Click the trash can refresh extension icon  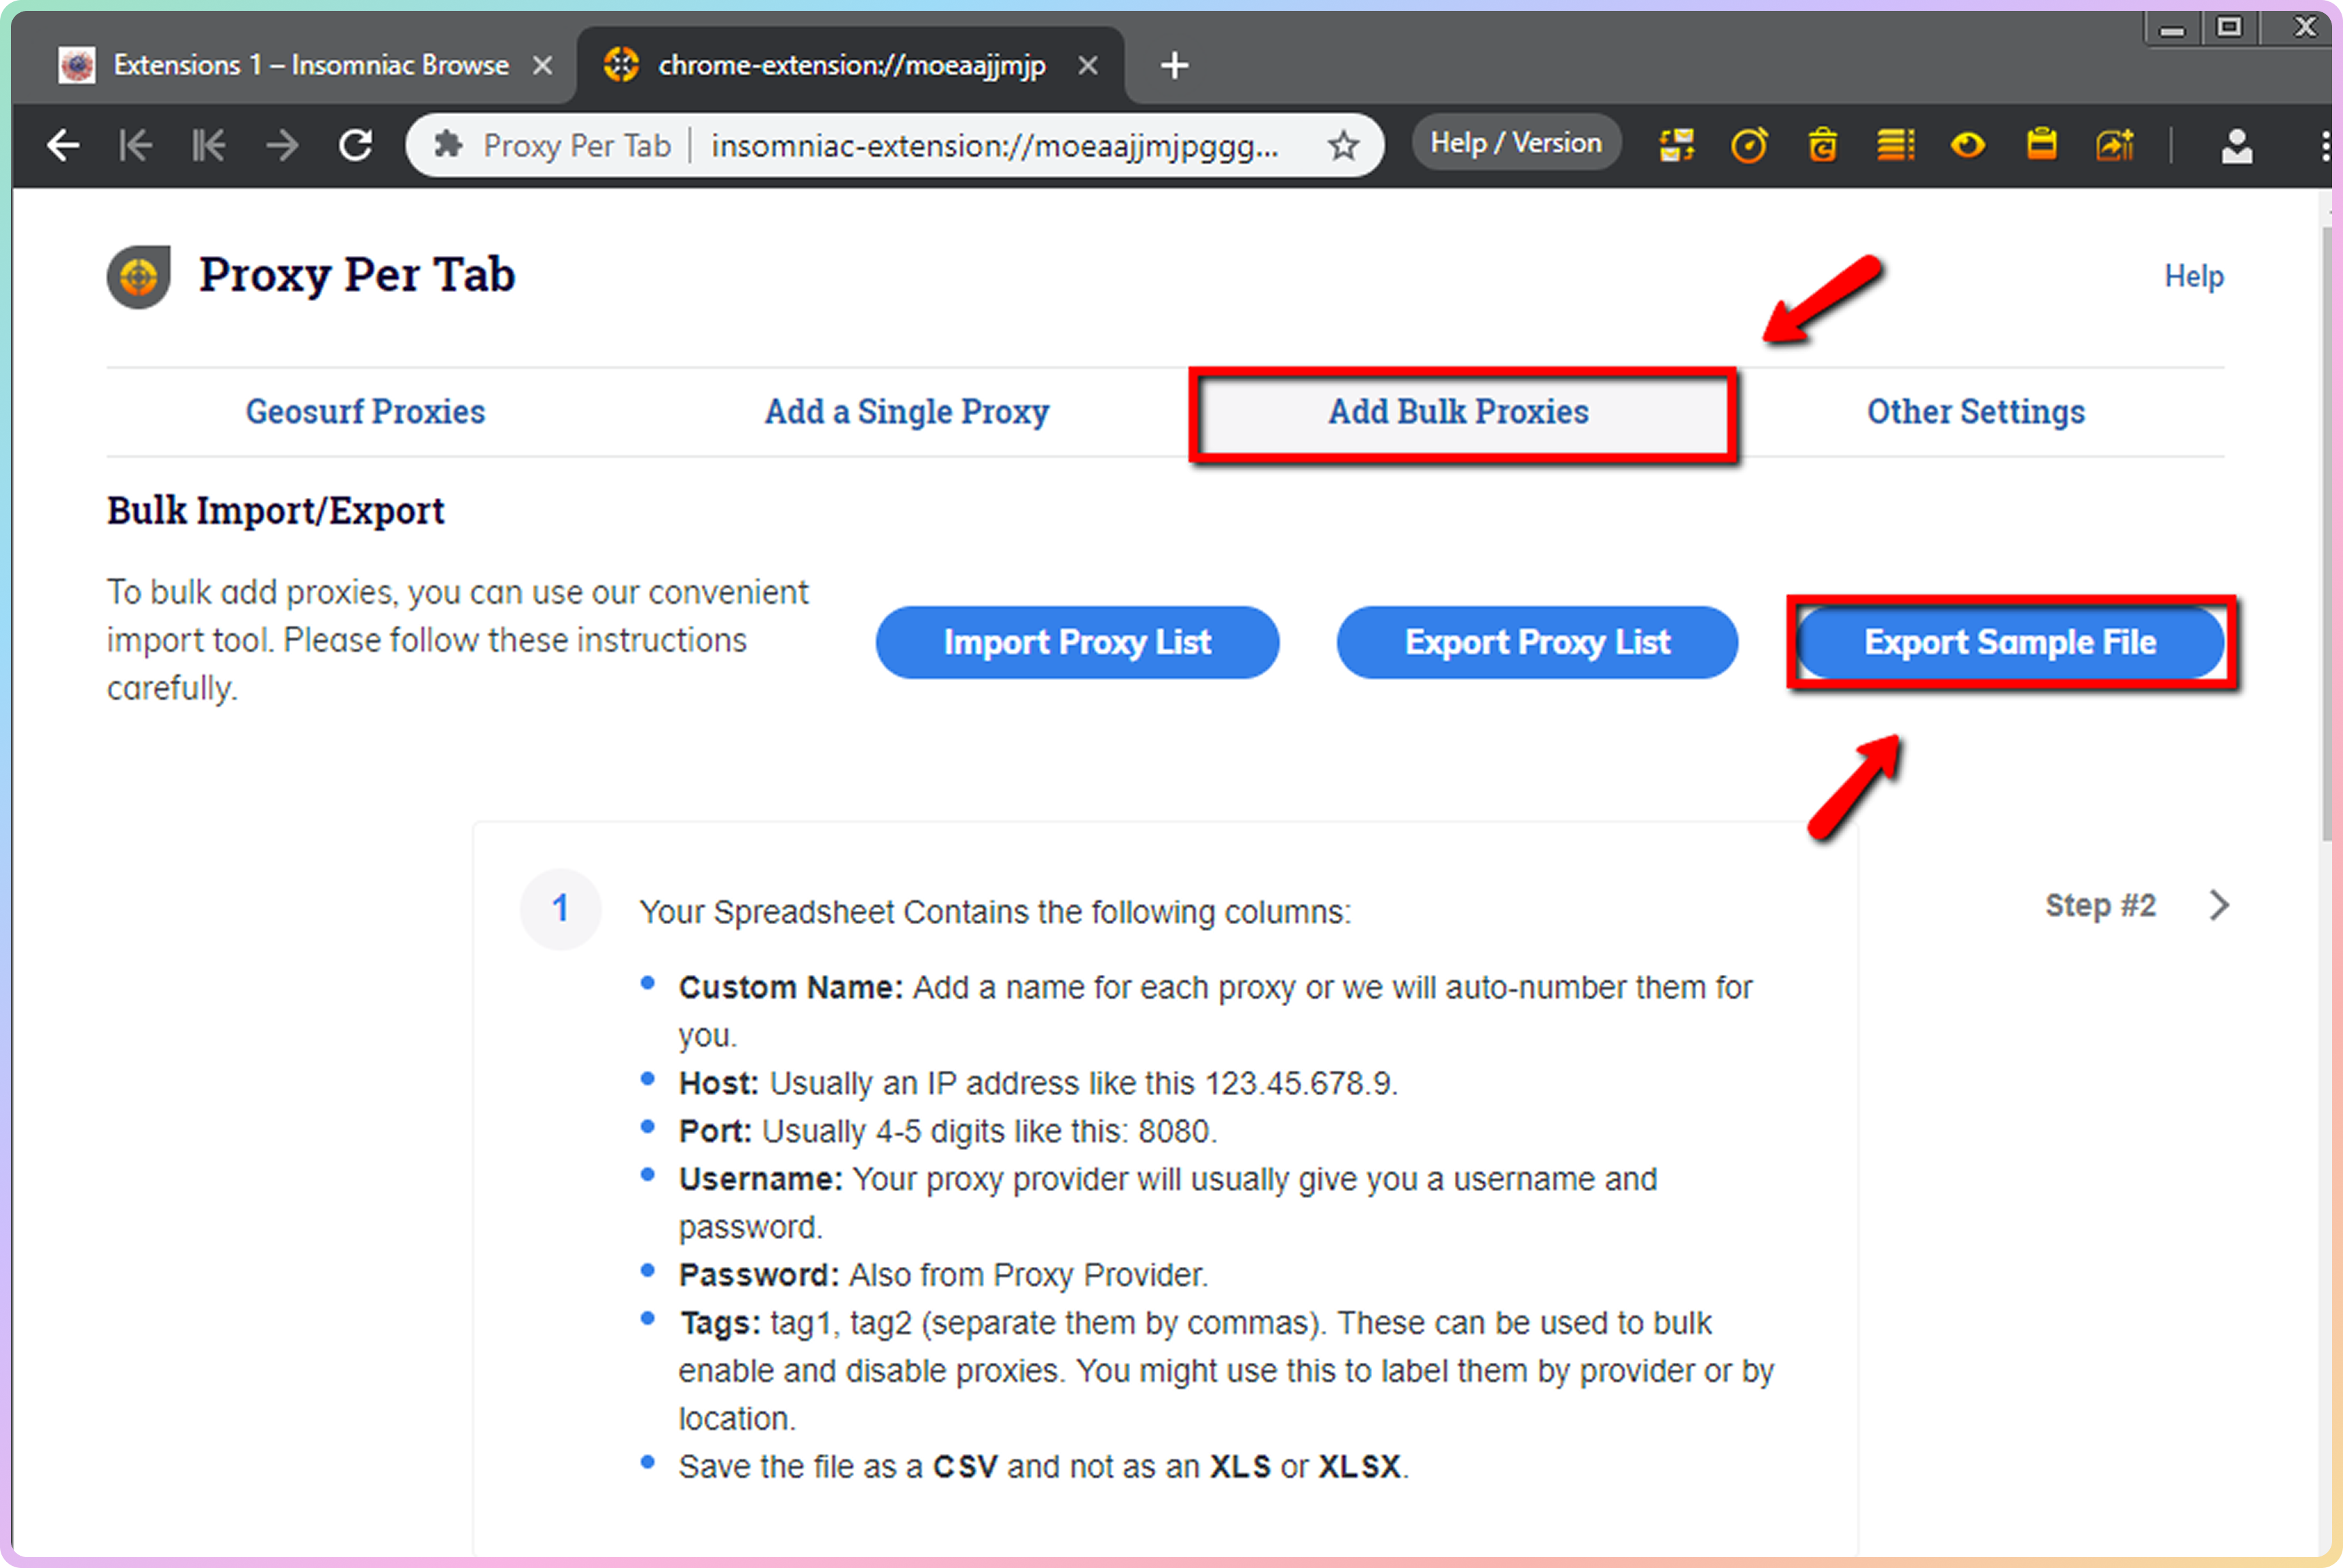[x=1822, y=145]
